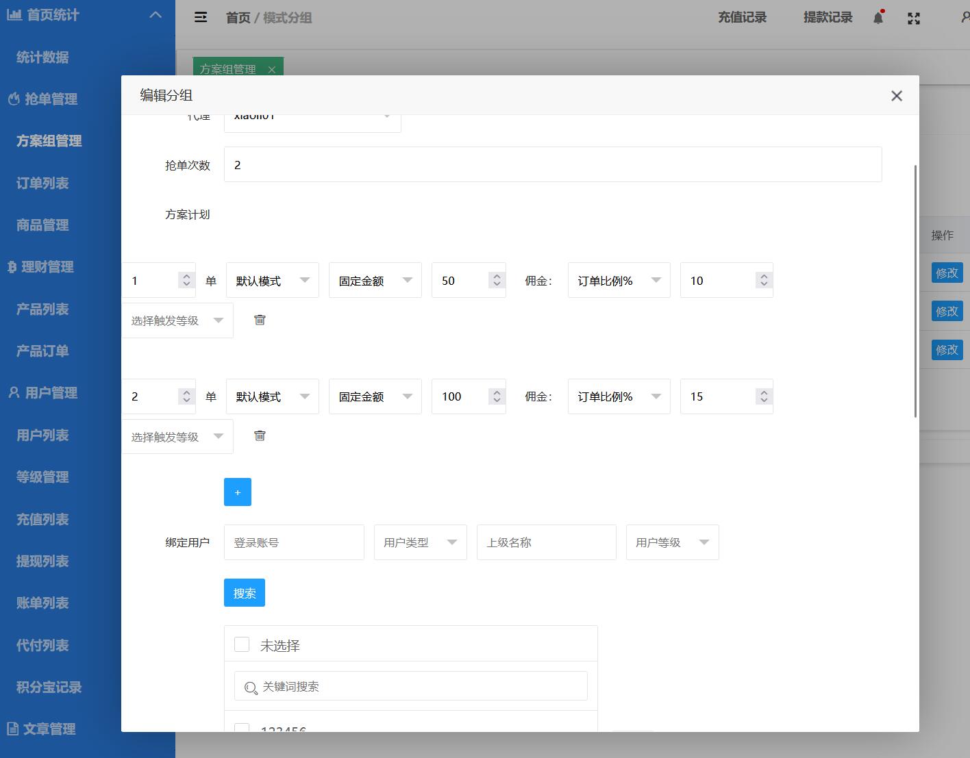Open the 代理 dropdown at top

[312, 123]
